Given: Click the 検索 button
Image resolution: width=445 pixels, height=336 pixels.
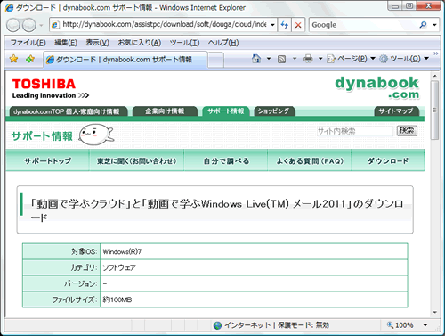Looking at the screenshot, I should coord(407,131).
